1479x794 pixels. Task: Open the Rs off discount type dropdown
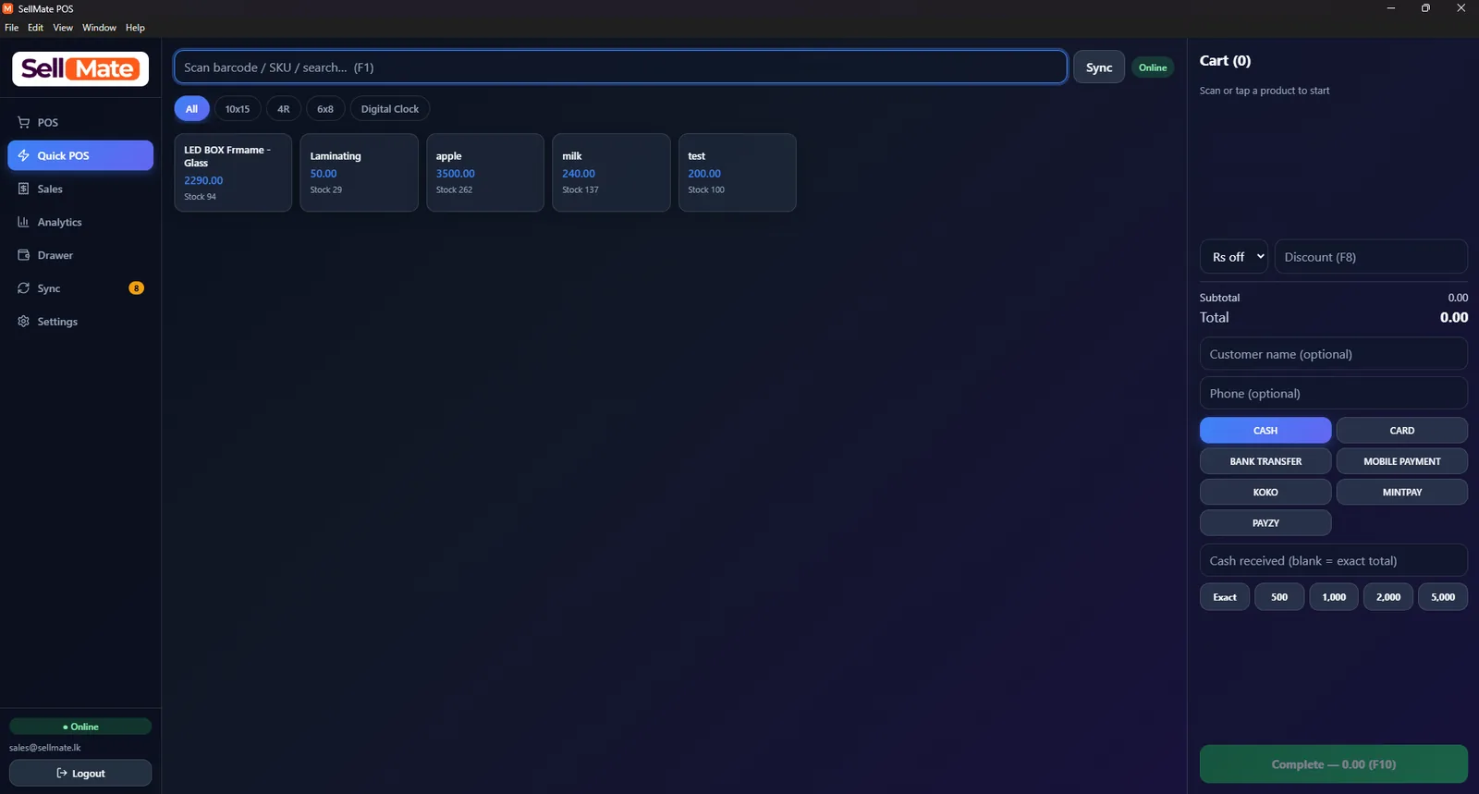1234,257
